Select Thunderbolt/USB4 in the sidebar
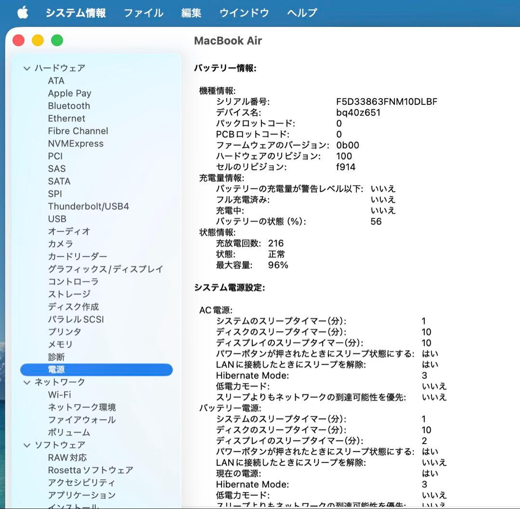The height and width of the screenshot is (509, 520). coord(88,207)
